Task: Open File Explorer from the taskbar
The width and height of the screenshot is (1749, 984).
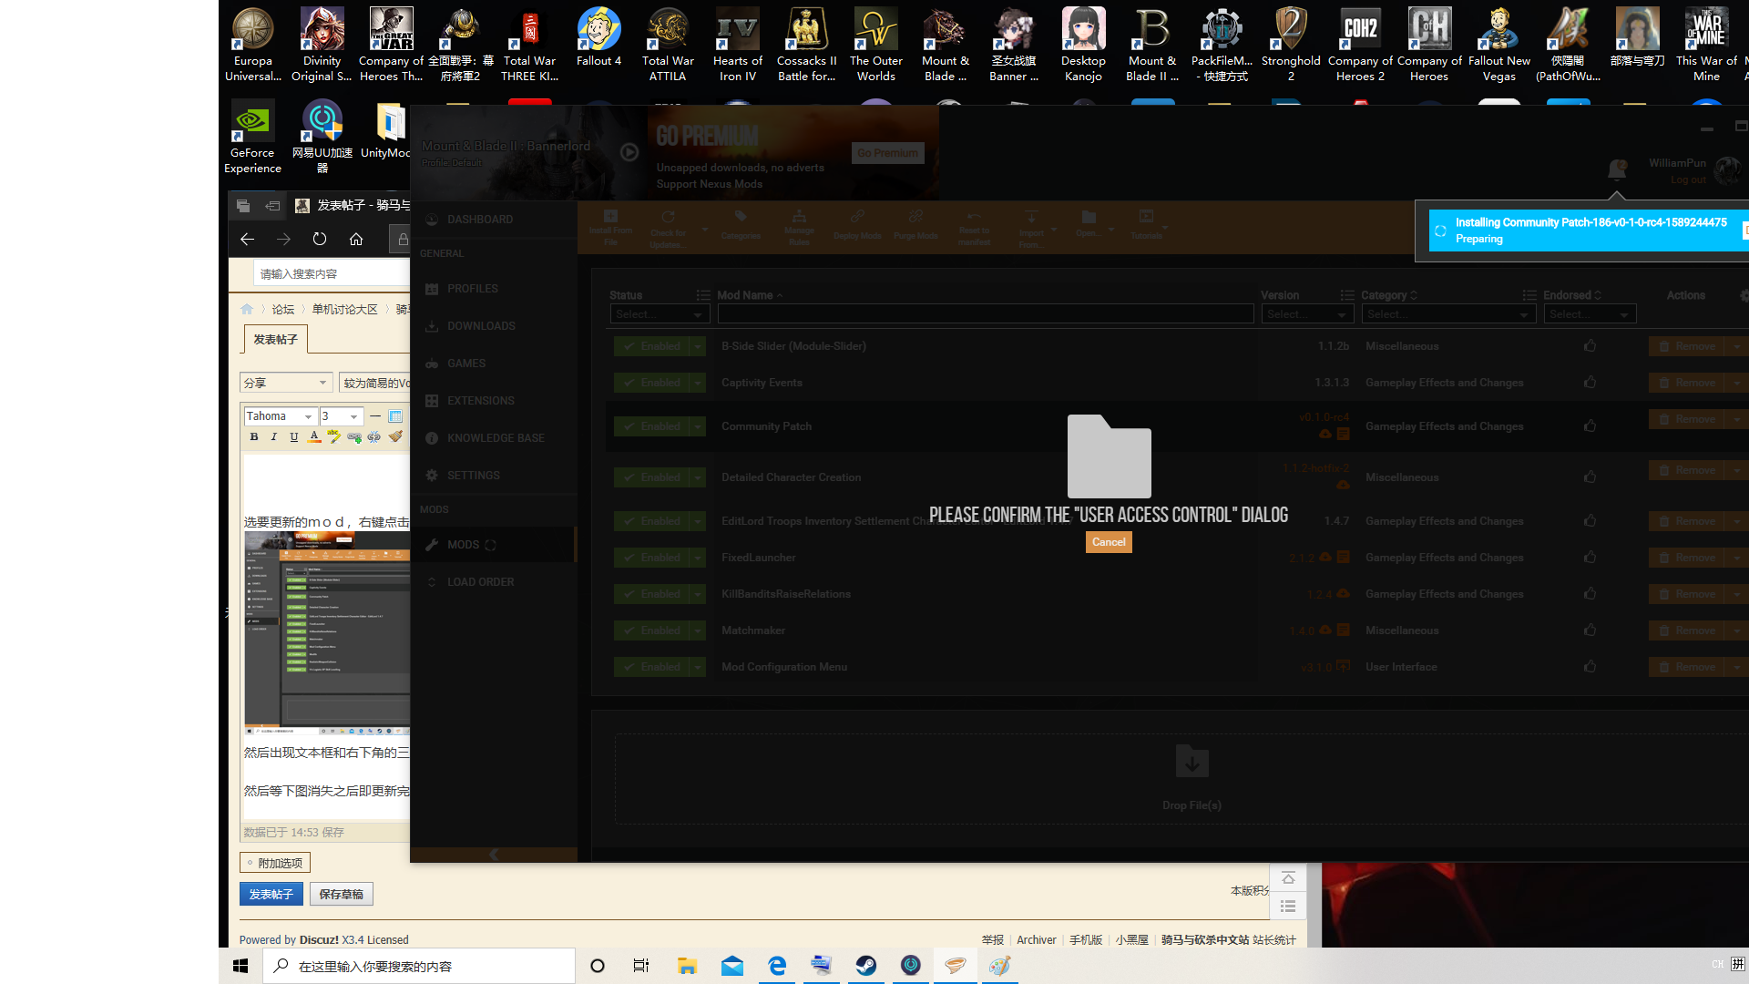Action: pyautogui.click(x=687, y=966)
